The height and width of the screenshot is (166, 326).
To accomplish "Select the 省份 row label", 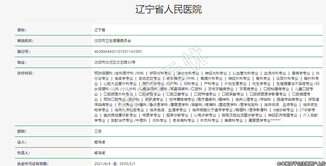I will coord(22,30).
